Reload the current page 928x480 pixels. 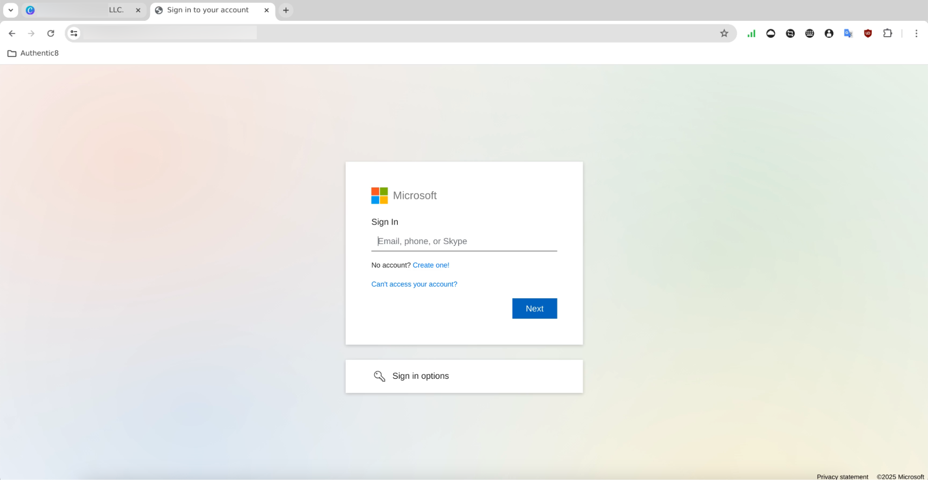[x=51, y=33]
